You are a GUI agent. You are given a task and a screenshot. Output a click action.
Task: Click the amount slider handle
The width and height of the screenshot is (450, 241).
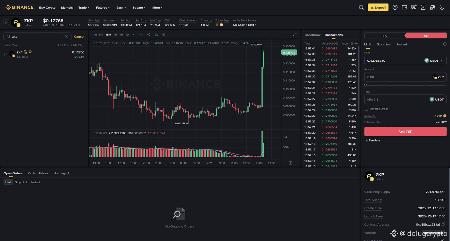(366, 85)
